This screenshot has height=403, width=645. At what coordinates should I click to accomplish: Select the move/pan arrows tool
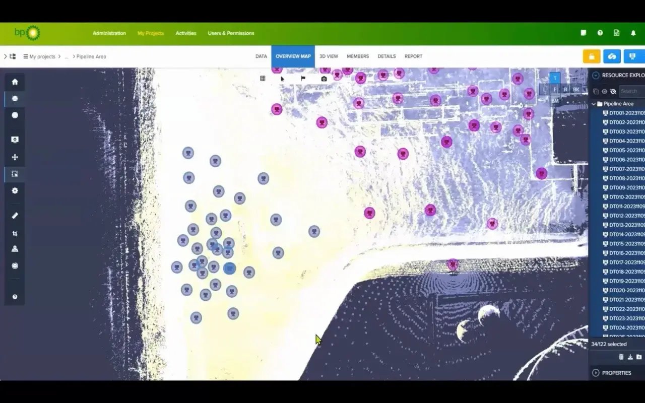pos(15,157)
